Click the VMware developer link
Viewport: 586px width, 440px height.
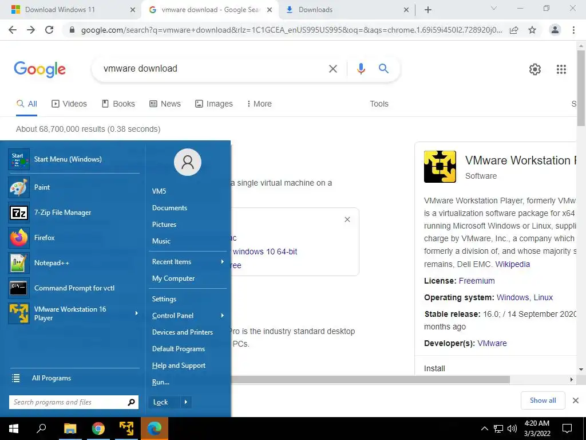pos(492,343)
